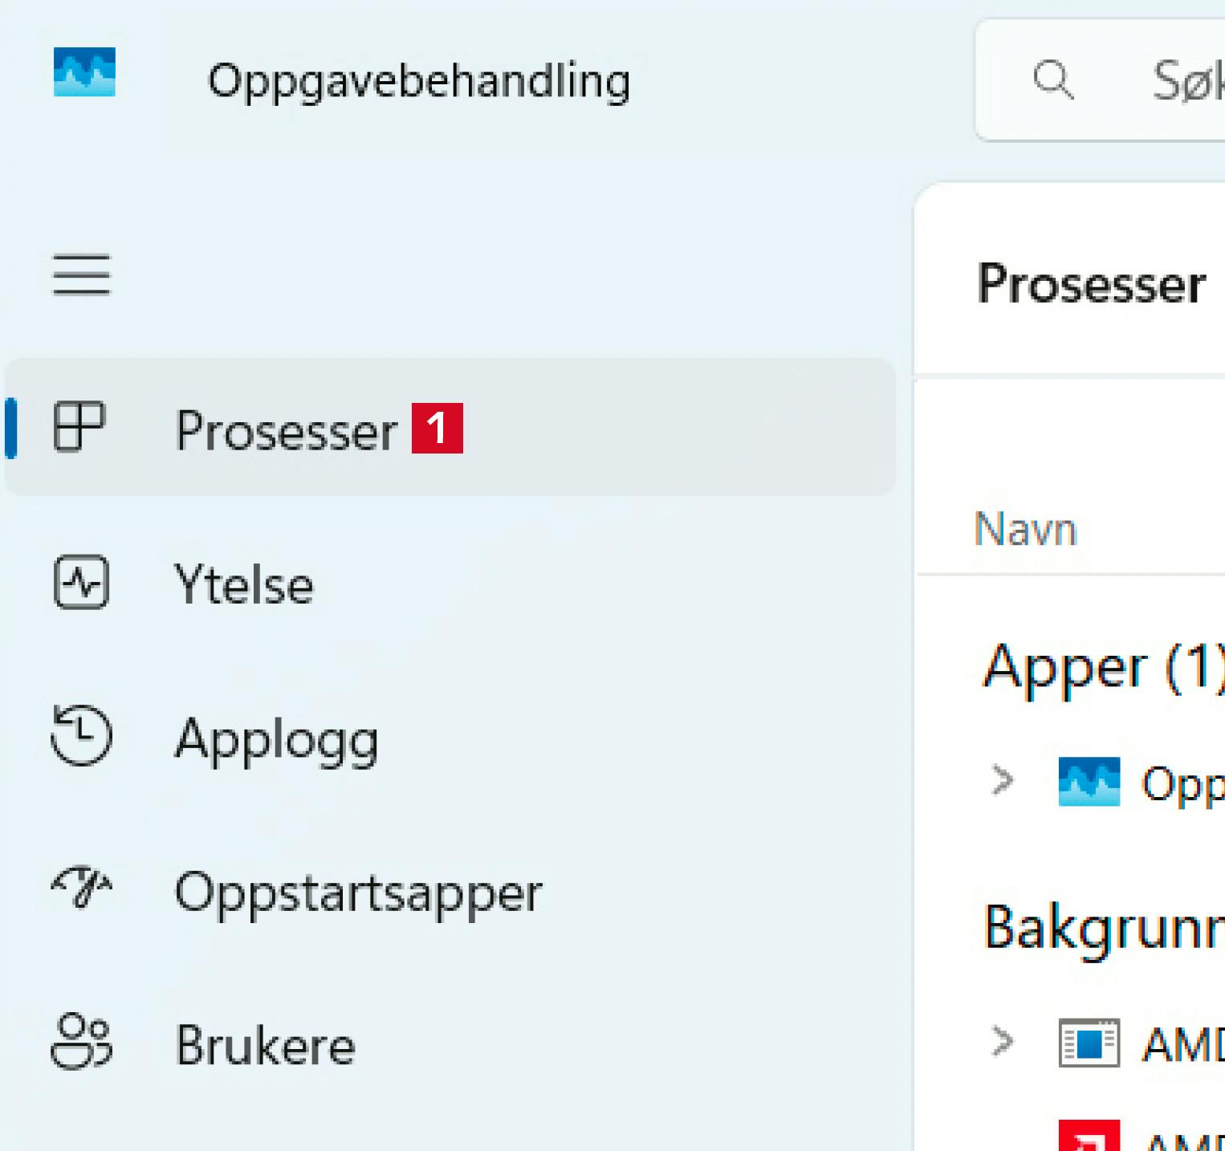The height and width of the screenshot is (1151, 1225).
Task: Click the search magnifier icon
Action: click(x=1052, y=79)
